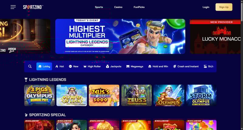Open Storm of Olympus game thumbnail
The image size is (243, 130).
coord(201,95)
